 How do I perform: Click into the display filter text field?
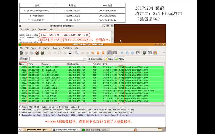point(56,59)
